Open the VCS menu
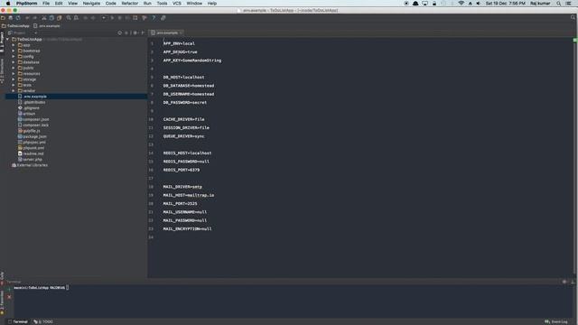This screenshot has width=578, height=325. 177,4
